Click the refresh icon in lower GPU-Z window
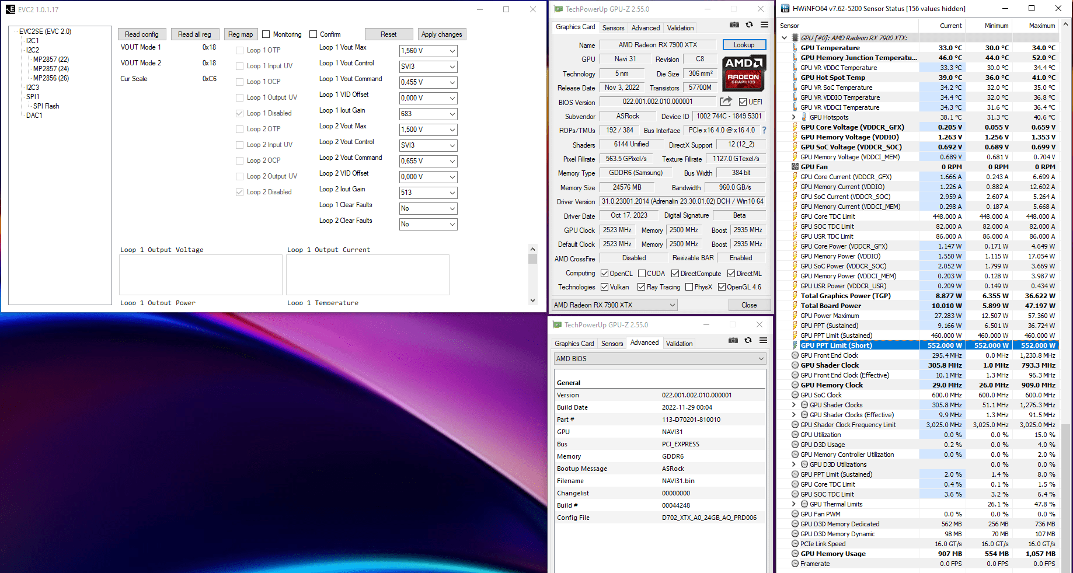This screenshot has width=1073, height=573. [x=748, y=340]
